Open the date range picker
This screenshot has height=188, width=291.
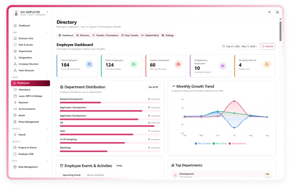pos(239,46)
